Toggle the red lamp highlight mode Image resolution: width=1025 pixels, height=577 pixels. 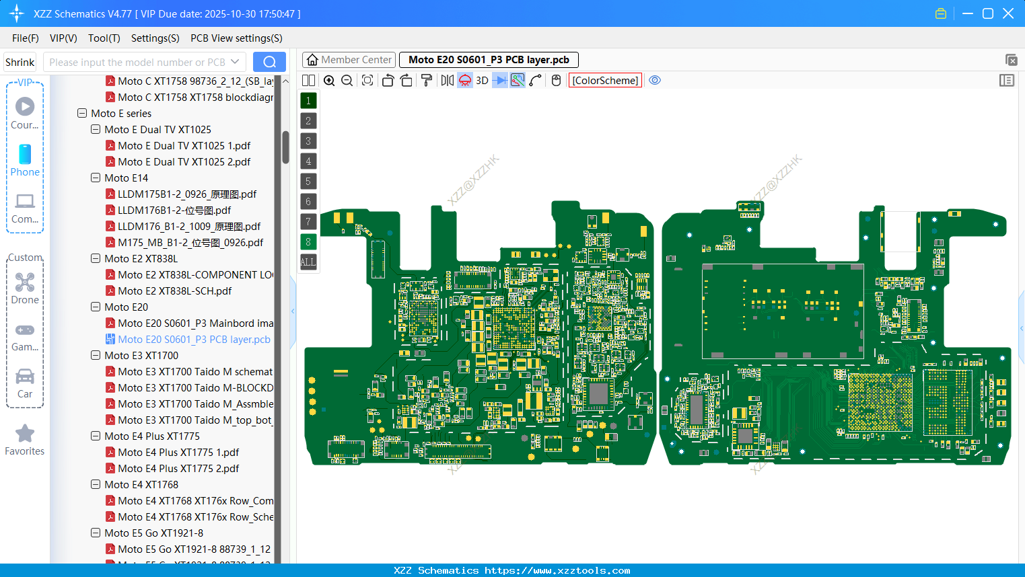pyautogui.click(x=464, y=80)
